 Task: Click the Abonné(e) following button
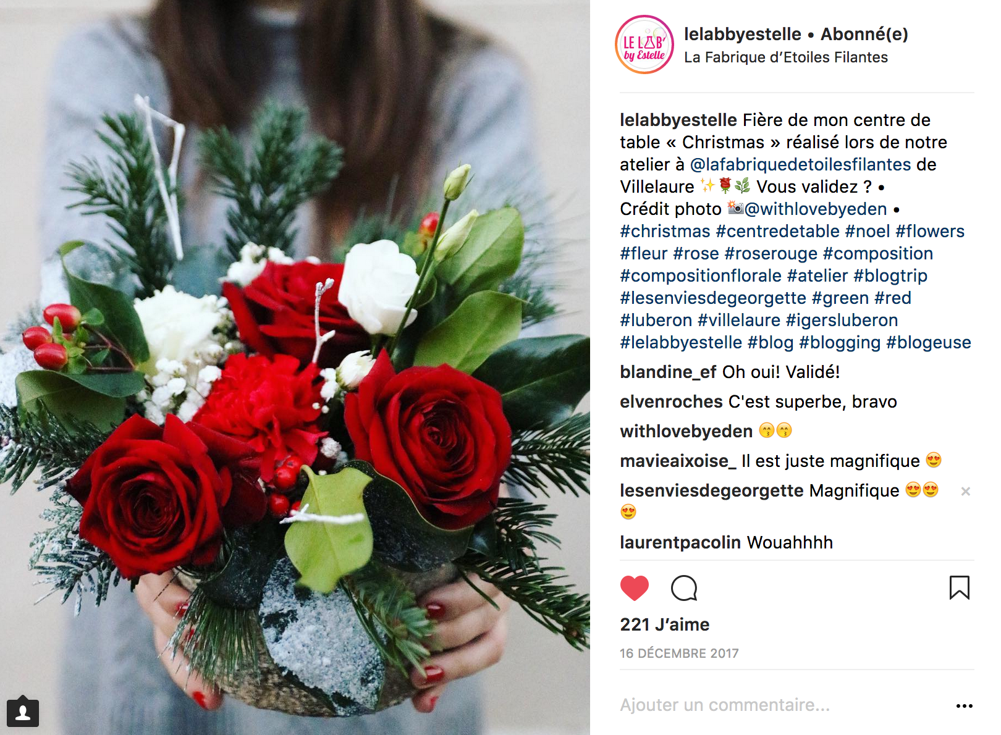point(864,34)
